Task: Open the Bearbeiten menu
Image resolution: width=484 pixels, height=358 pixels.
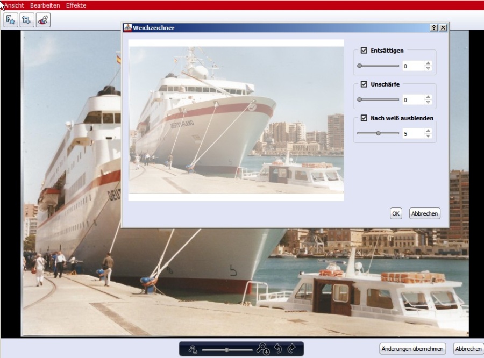Action: tap(45, 5)
